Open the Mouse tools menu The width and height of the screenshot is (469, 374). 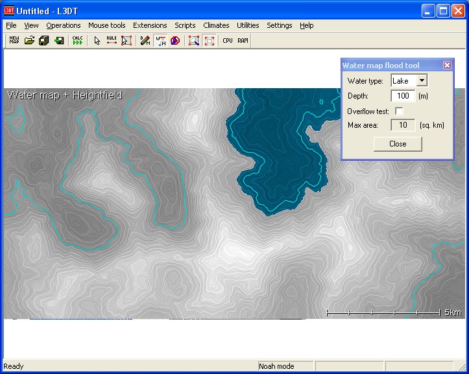[x=107, y=25]
